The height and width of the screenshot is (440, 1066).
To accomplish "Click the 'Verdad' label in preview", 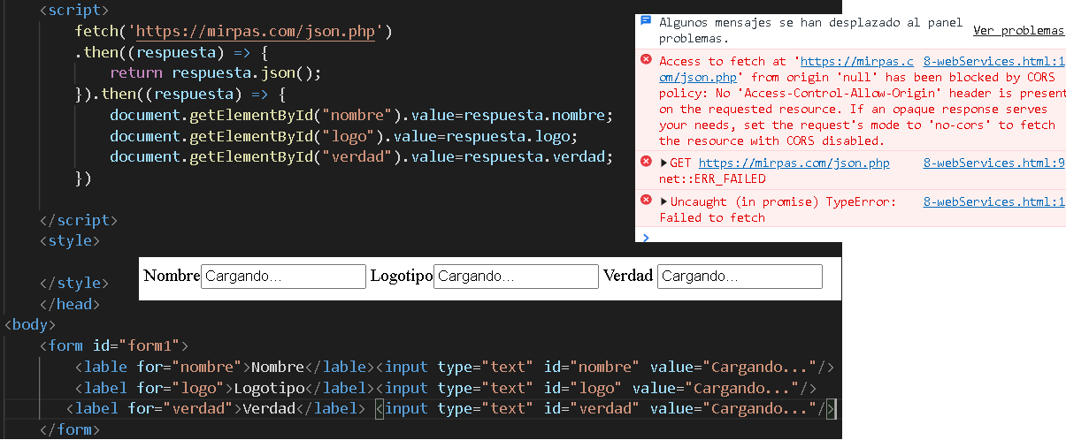I will coord(628,276).
